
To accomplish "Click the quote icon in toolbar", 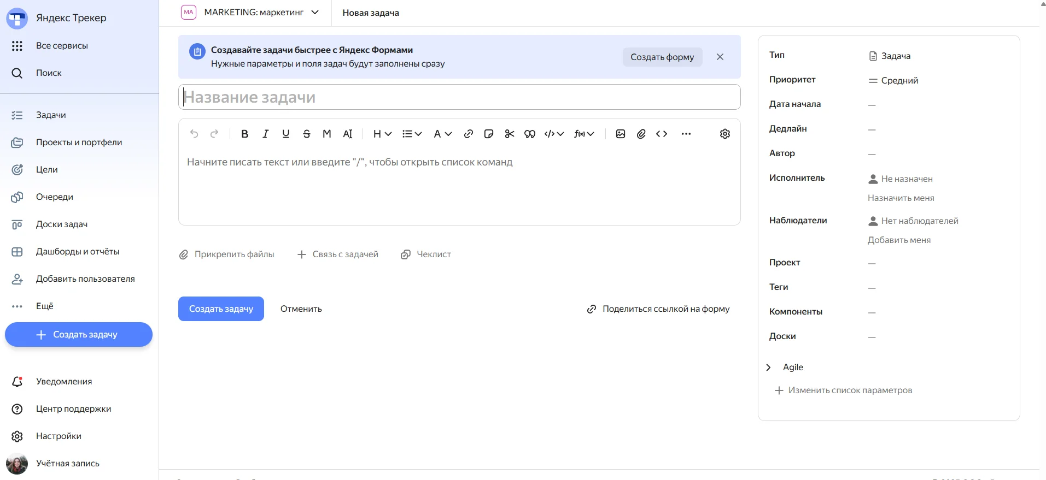I will 529,134.
